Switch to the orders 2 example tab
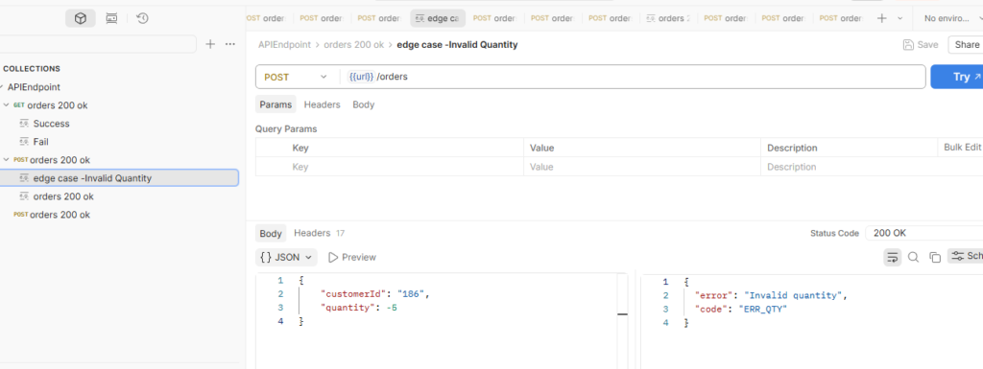The image size is (983, 369). coord(668,18)
